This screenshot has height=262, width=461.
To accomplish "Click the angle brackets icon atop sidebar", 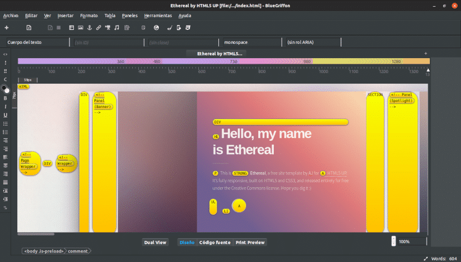I will [x=6, y=54].
